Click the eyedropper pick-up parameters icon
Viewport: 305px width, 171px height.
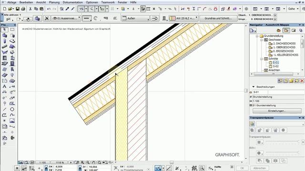(67, 9)
